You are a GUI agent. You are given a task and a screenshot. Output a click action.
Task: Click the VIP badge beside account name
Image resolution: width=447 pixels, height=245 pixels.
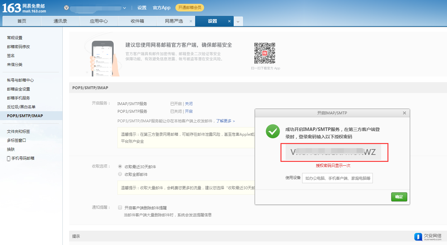coord(66,8)
